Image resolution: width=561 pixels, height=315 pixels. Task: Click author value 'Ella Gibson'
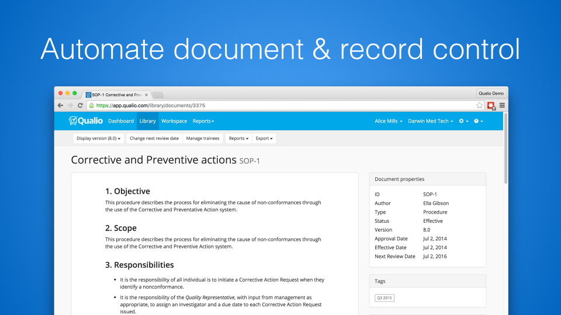click(x=436, y=203)
